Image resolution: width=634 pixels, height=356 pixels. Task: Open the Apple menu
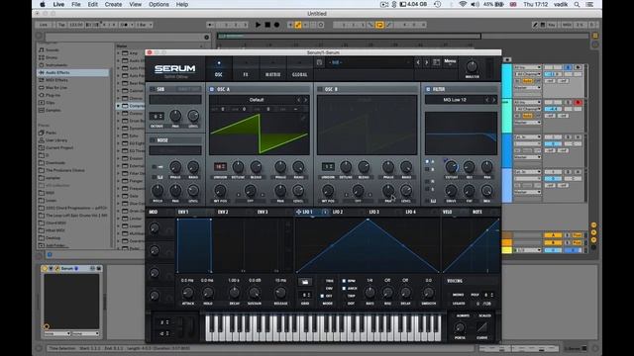43,4
